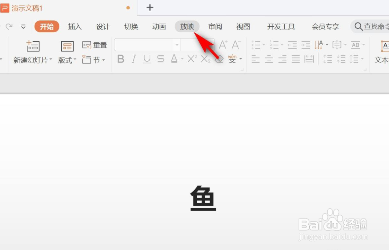Decrease the indent level

click(x=292, y=45)
